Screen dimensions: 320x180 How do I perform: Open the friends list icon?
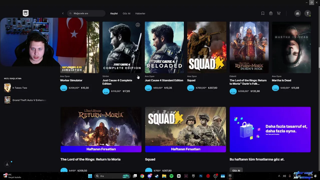pyautogui.click(x=297, y=13)
